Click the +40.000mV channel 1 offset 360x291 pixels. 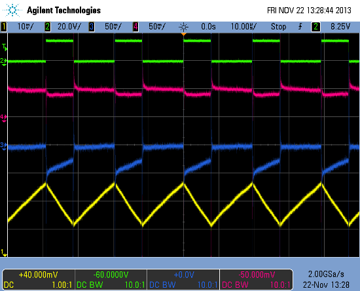click(x=39, y=275)
